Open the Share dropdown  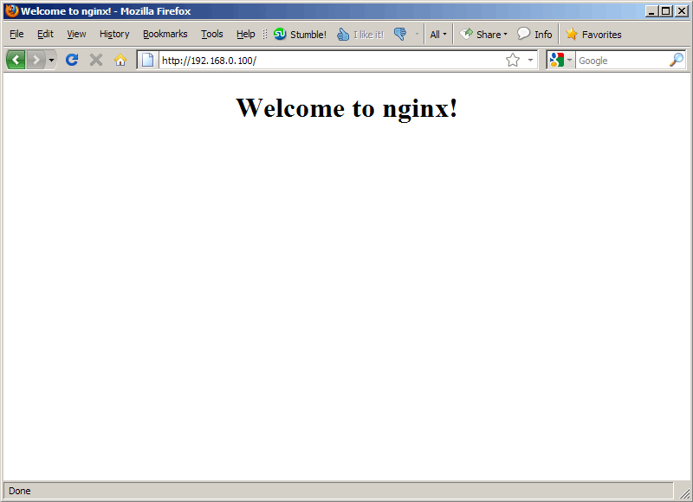coord(483,34)
